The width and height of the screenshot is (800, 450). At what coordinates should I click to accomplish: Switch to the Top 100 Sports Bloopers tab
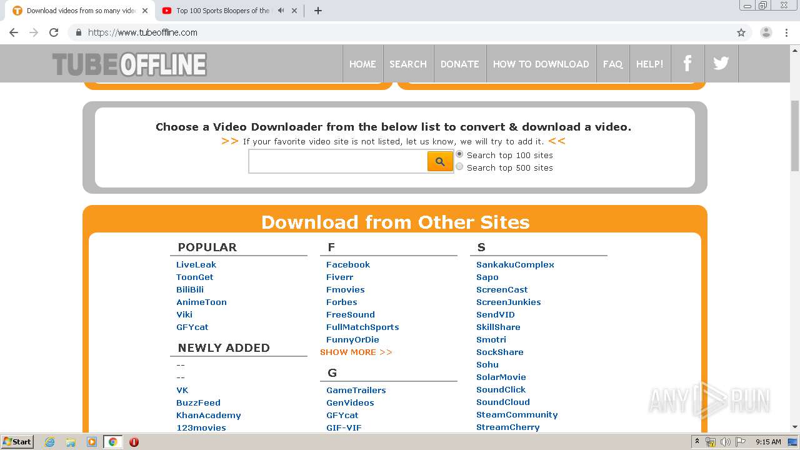(x=228, y=11)
